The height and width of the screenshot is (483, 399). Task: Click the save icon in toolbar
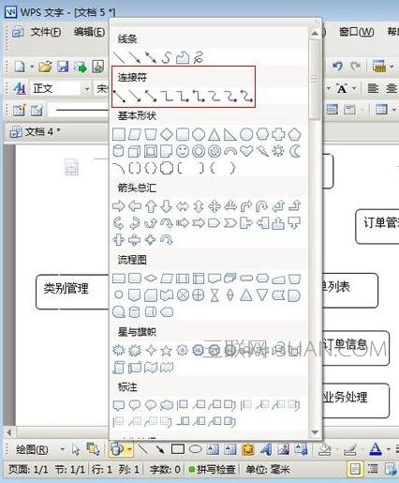pos(63,67)
